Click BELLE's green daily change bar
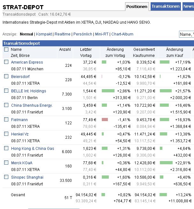Image resolution: width=194 pixels, height=209 pixels. (x=108, y=91)
